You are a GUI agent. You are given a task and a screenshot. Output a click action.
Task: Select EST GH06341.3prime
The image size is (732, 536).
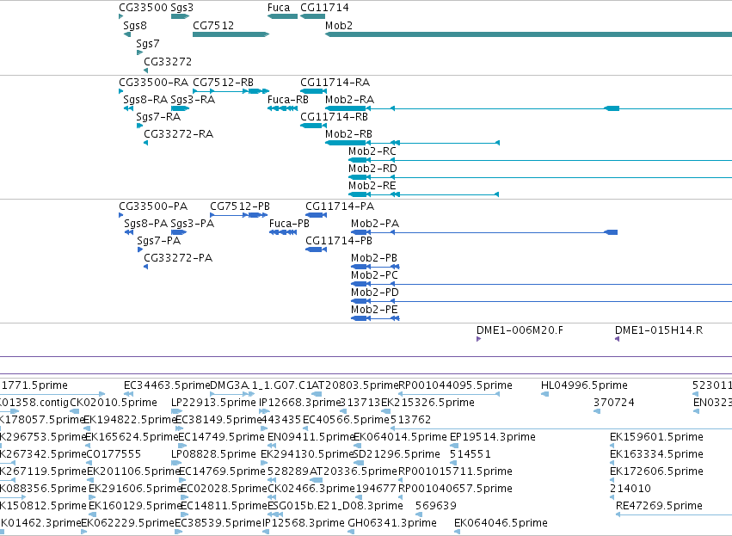pyautogui.click(x=392, y=524)
